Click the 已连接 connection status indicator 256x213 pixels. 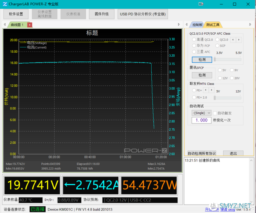[38, 209]
